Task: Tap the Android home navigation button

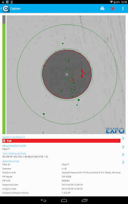Action: coord(64,200)
